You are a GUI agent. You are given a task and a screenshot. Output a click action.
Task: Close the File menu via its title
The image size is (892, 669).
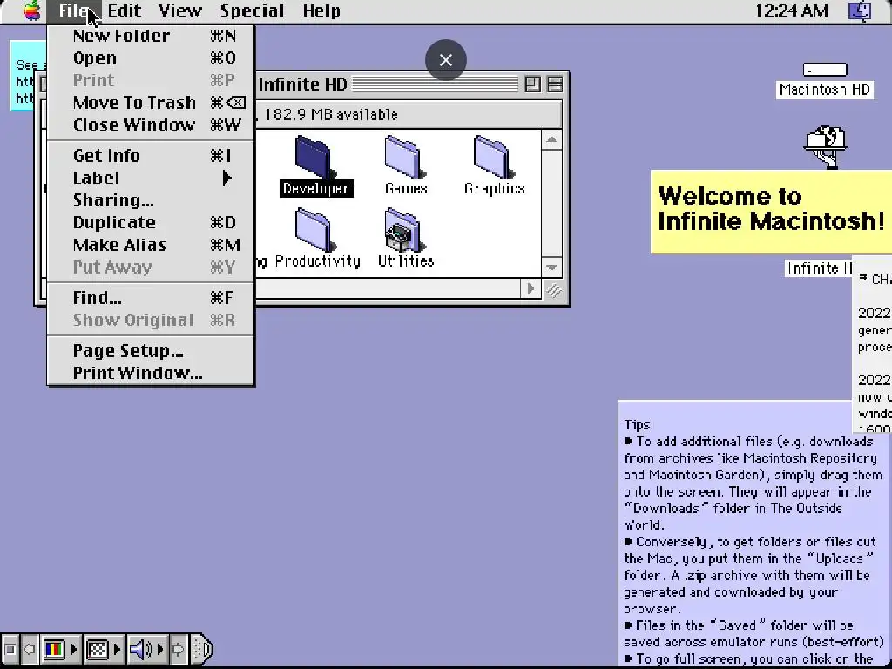tap(74, 10)
